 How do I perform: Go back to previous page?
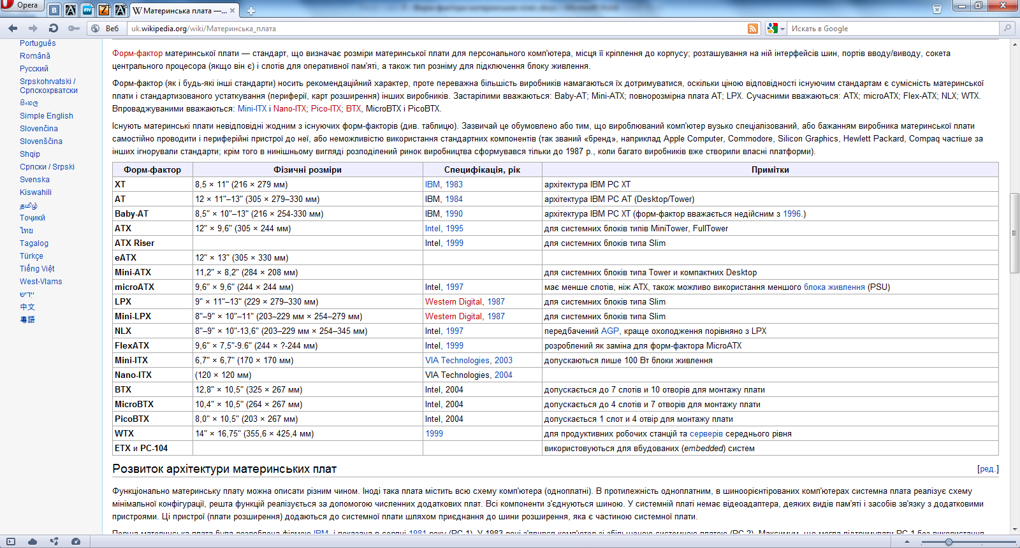(13, 28)
